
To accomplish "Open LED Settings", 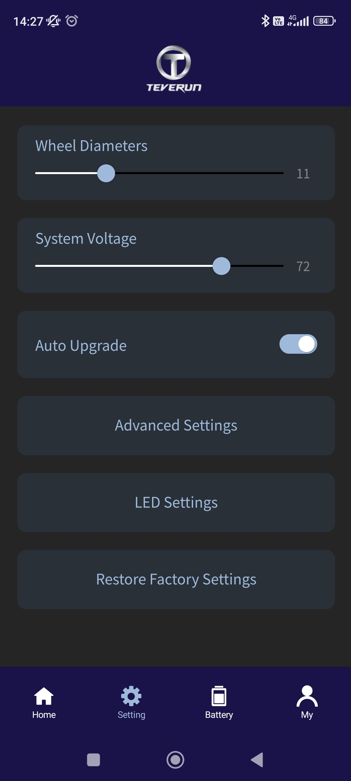I will pos(176,502).
